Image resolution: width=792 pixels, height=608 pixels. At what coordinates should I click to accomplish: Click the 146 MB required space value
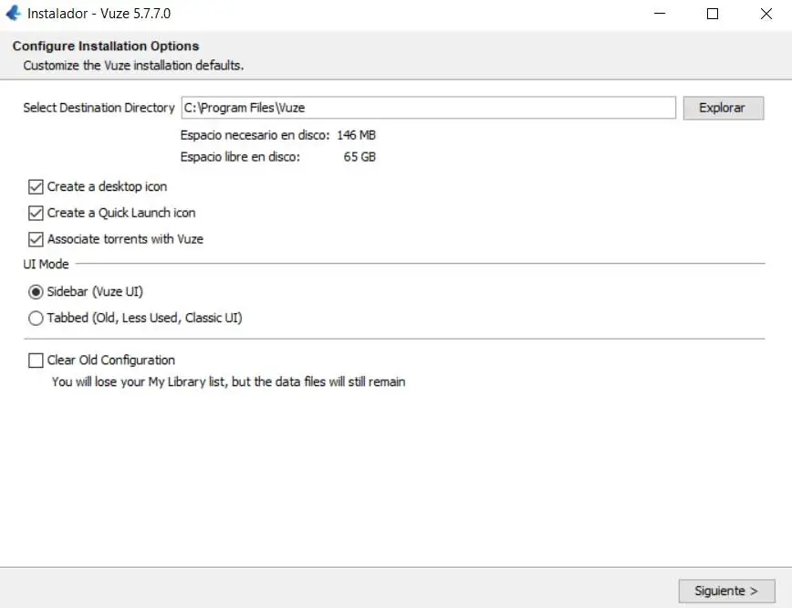(x=356, y=135)
